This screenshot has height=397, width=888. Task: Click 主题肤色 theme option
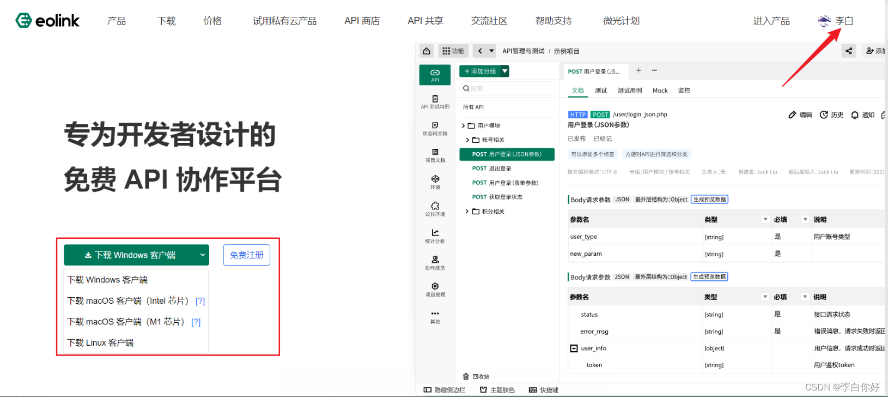(x=497, y=390)
